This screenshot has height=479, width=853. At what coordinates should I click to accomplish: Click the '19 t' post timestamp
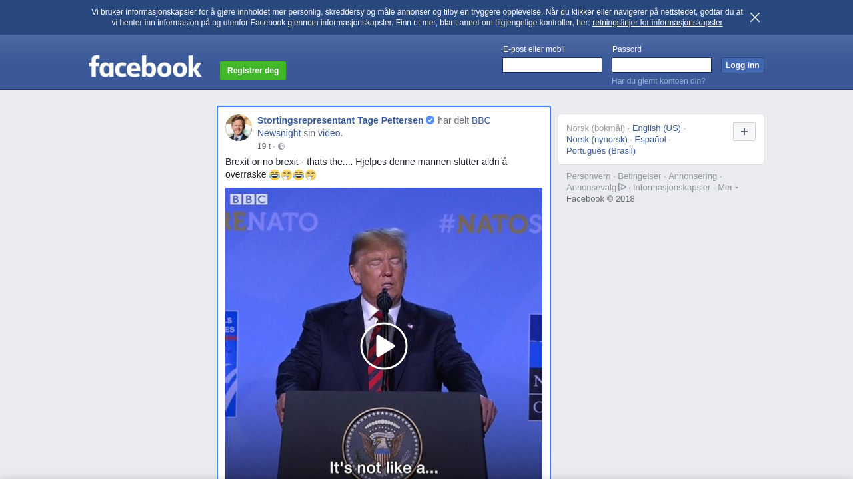point(264,146)
